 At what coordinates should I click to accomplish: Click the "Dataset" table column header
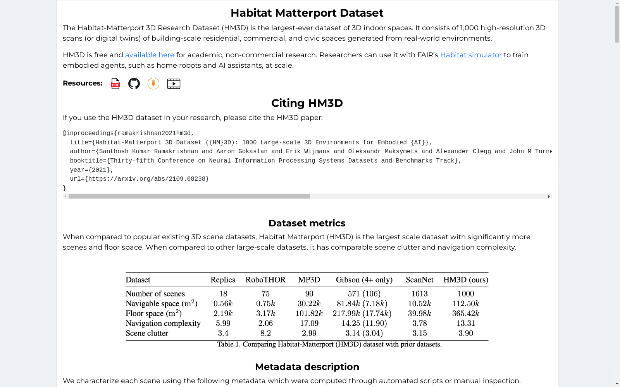138,280
